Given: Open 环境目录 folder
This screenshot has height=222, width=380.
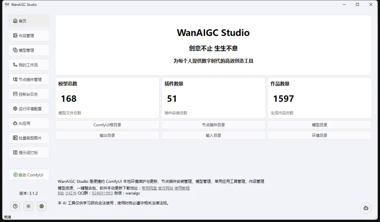Looking at the screenshot, I should pyautogui.click(x=320, y=135).
